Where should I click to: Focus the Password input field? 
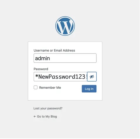[x=61, y=77]
